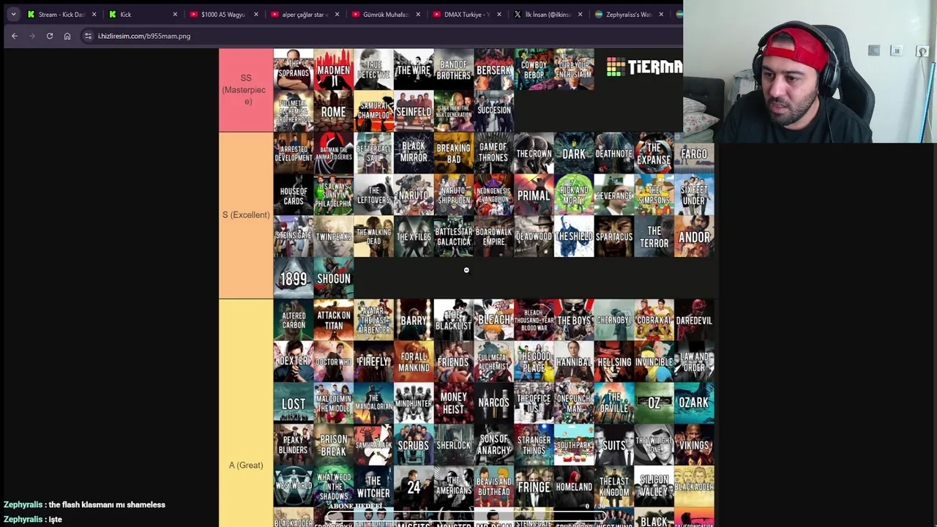
Task: Click the Dark thumbnail
Action: (574, 153)
